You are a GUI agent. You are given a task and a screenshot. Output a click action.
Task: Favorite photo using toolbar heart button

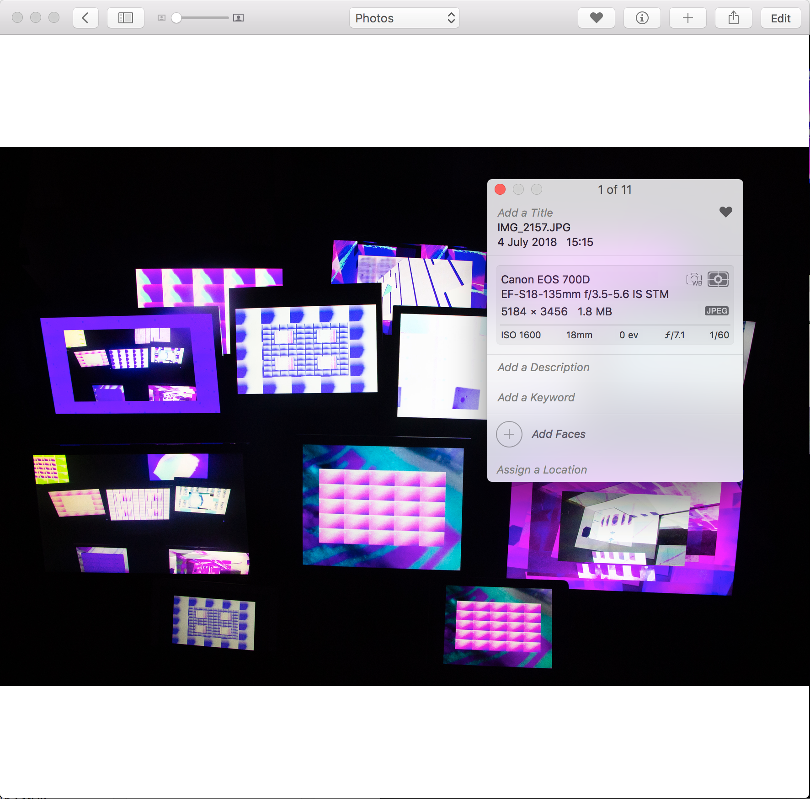pyautogui.click(x=596, y=18)
